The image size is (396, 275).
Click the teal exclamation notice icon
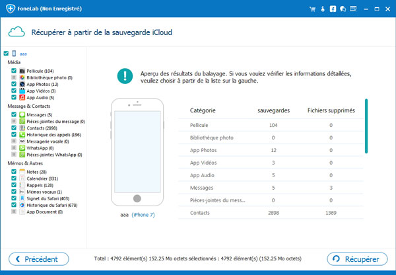coord(125,76)
